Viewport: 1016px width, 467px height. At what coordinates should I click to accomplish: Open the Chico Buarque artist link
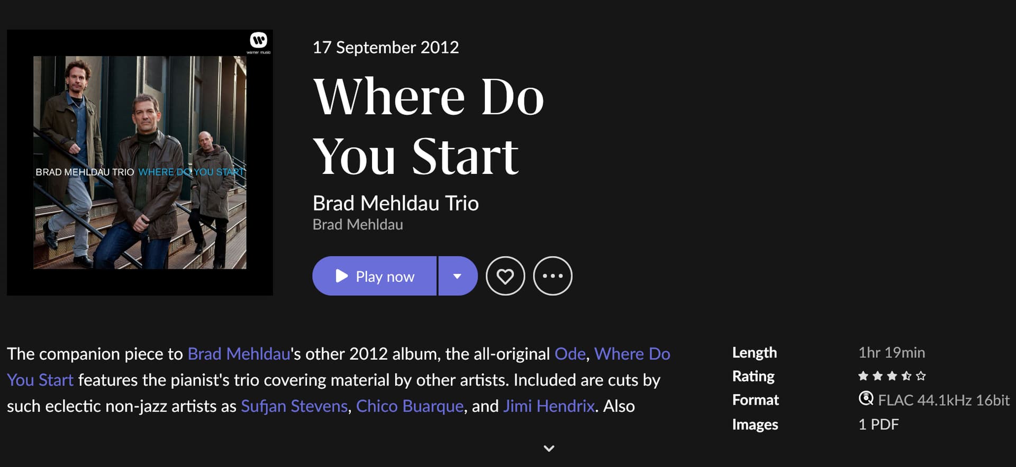pyautogui.click(x=410, y=406)
